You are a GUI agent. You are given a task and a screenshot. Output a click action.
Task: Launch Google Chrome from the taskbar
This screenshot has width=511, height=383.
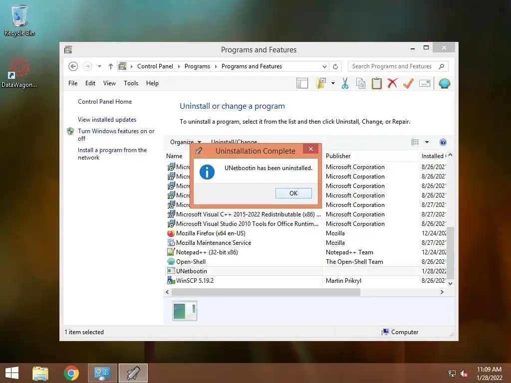(71, 373)
